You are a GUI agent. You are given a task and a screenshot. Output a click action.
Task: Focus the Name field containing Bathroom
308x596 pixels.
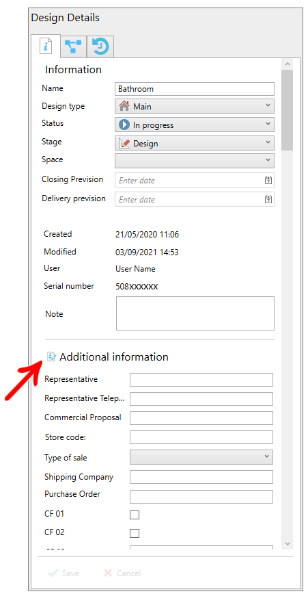pos(195,89)
